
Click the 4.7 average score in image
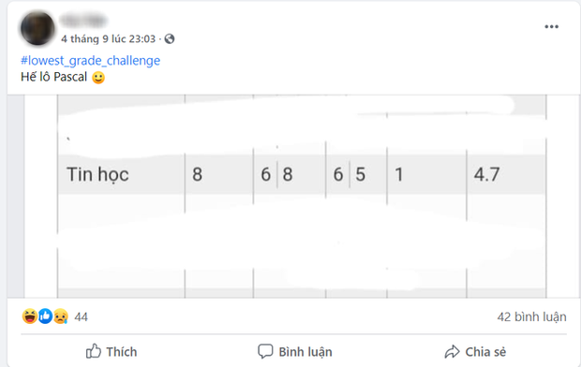(486, 174)
